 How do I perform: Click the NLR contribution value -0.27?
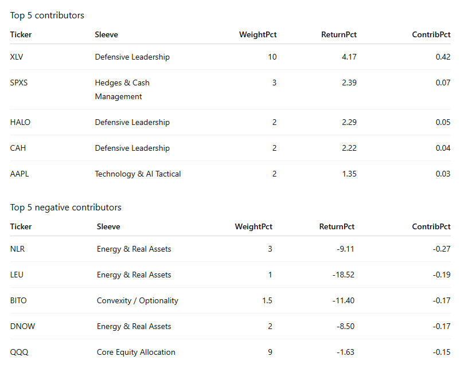tap(442, 249)
